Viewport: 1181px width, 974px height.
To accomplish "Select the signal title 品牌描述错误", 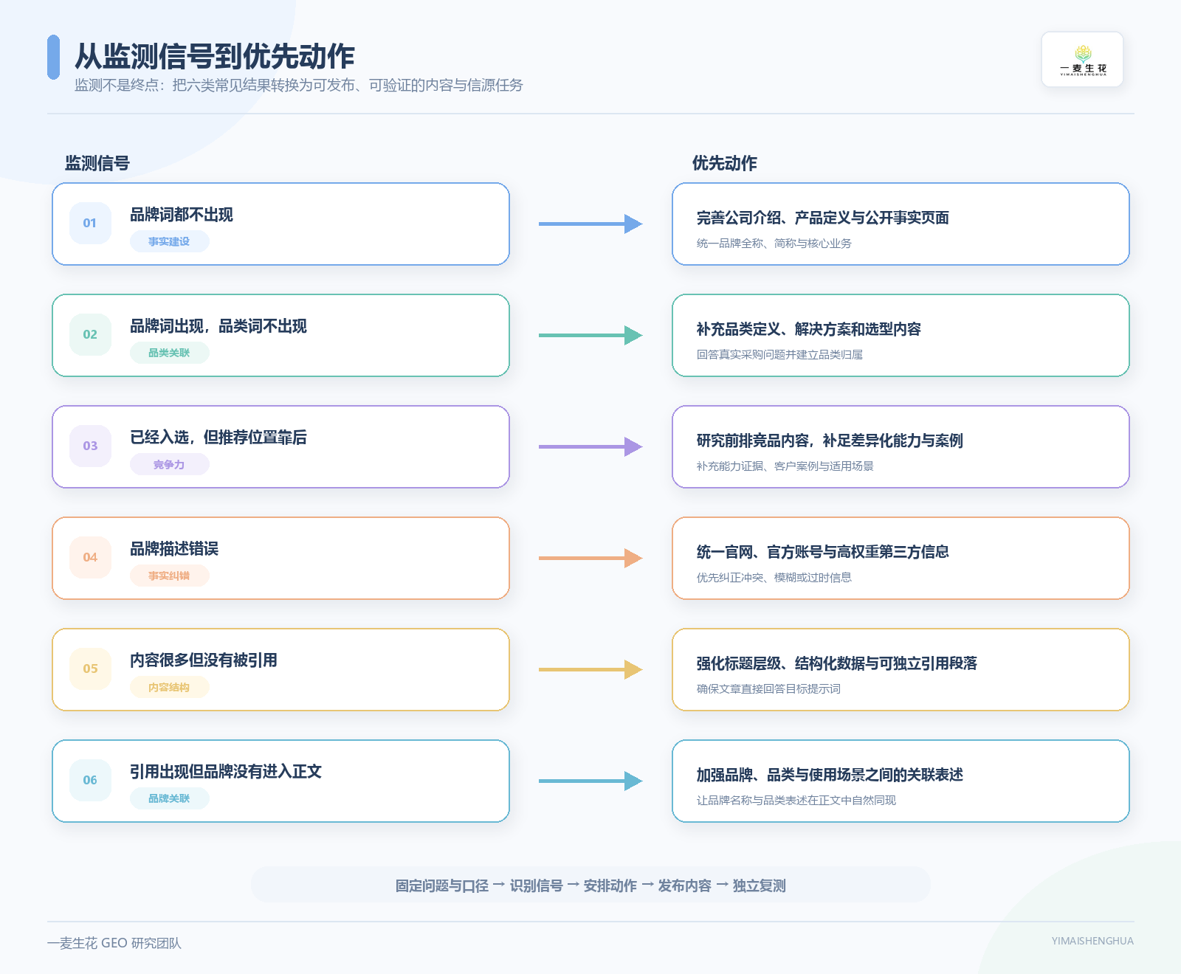I will point(174,549).
